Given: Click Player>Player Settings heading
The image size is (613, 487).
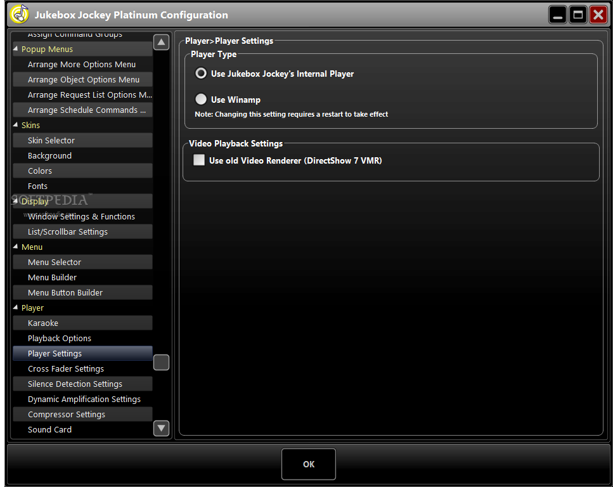Looking at the screenshot, I should (x=229, y=41).
